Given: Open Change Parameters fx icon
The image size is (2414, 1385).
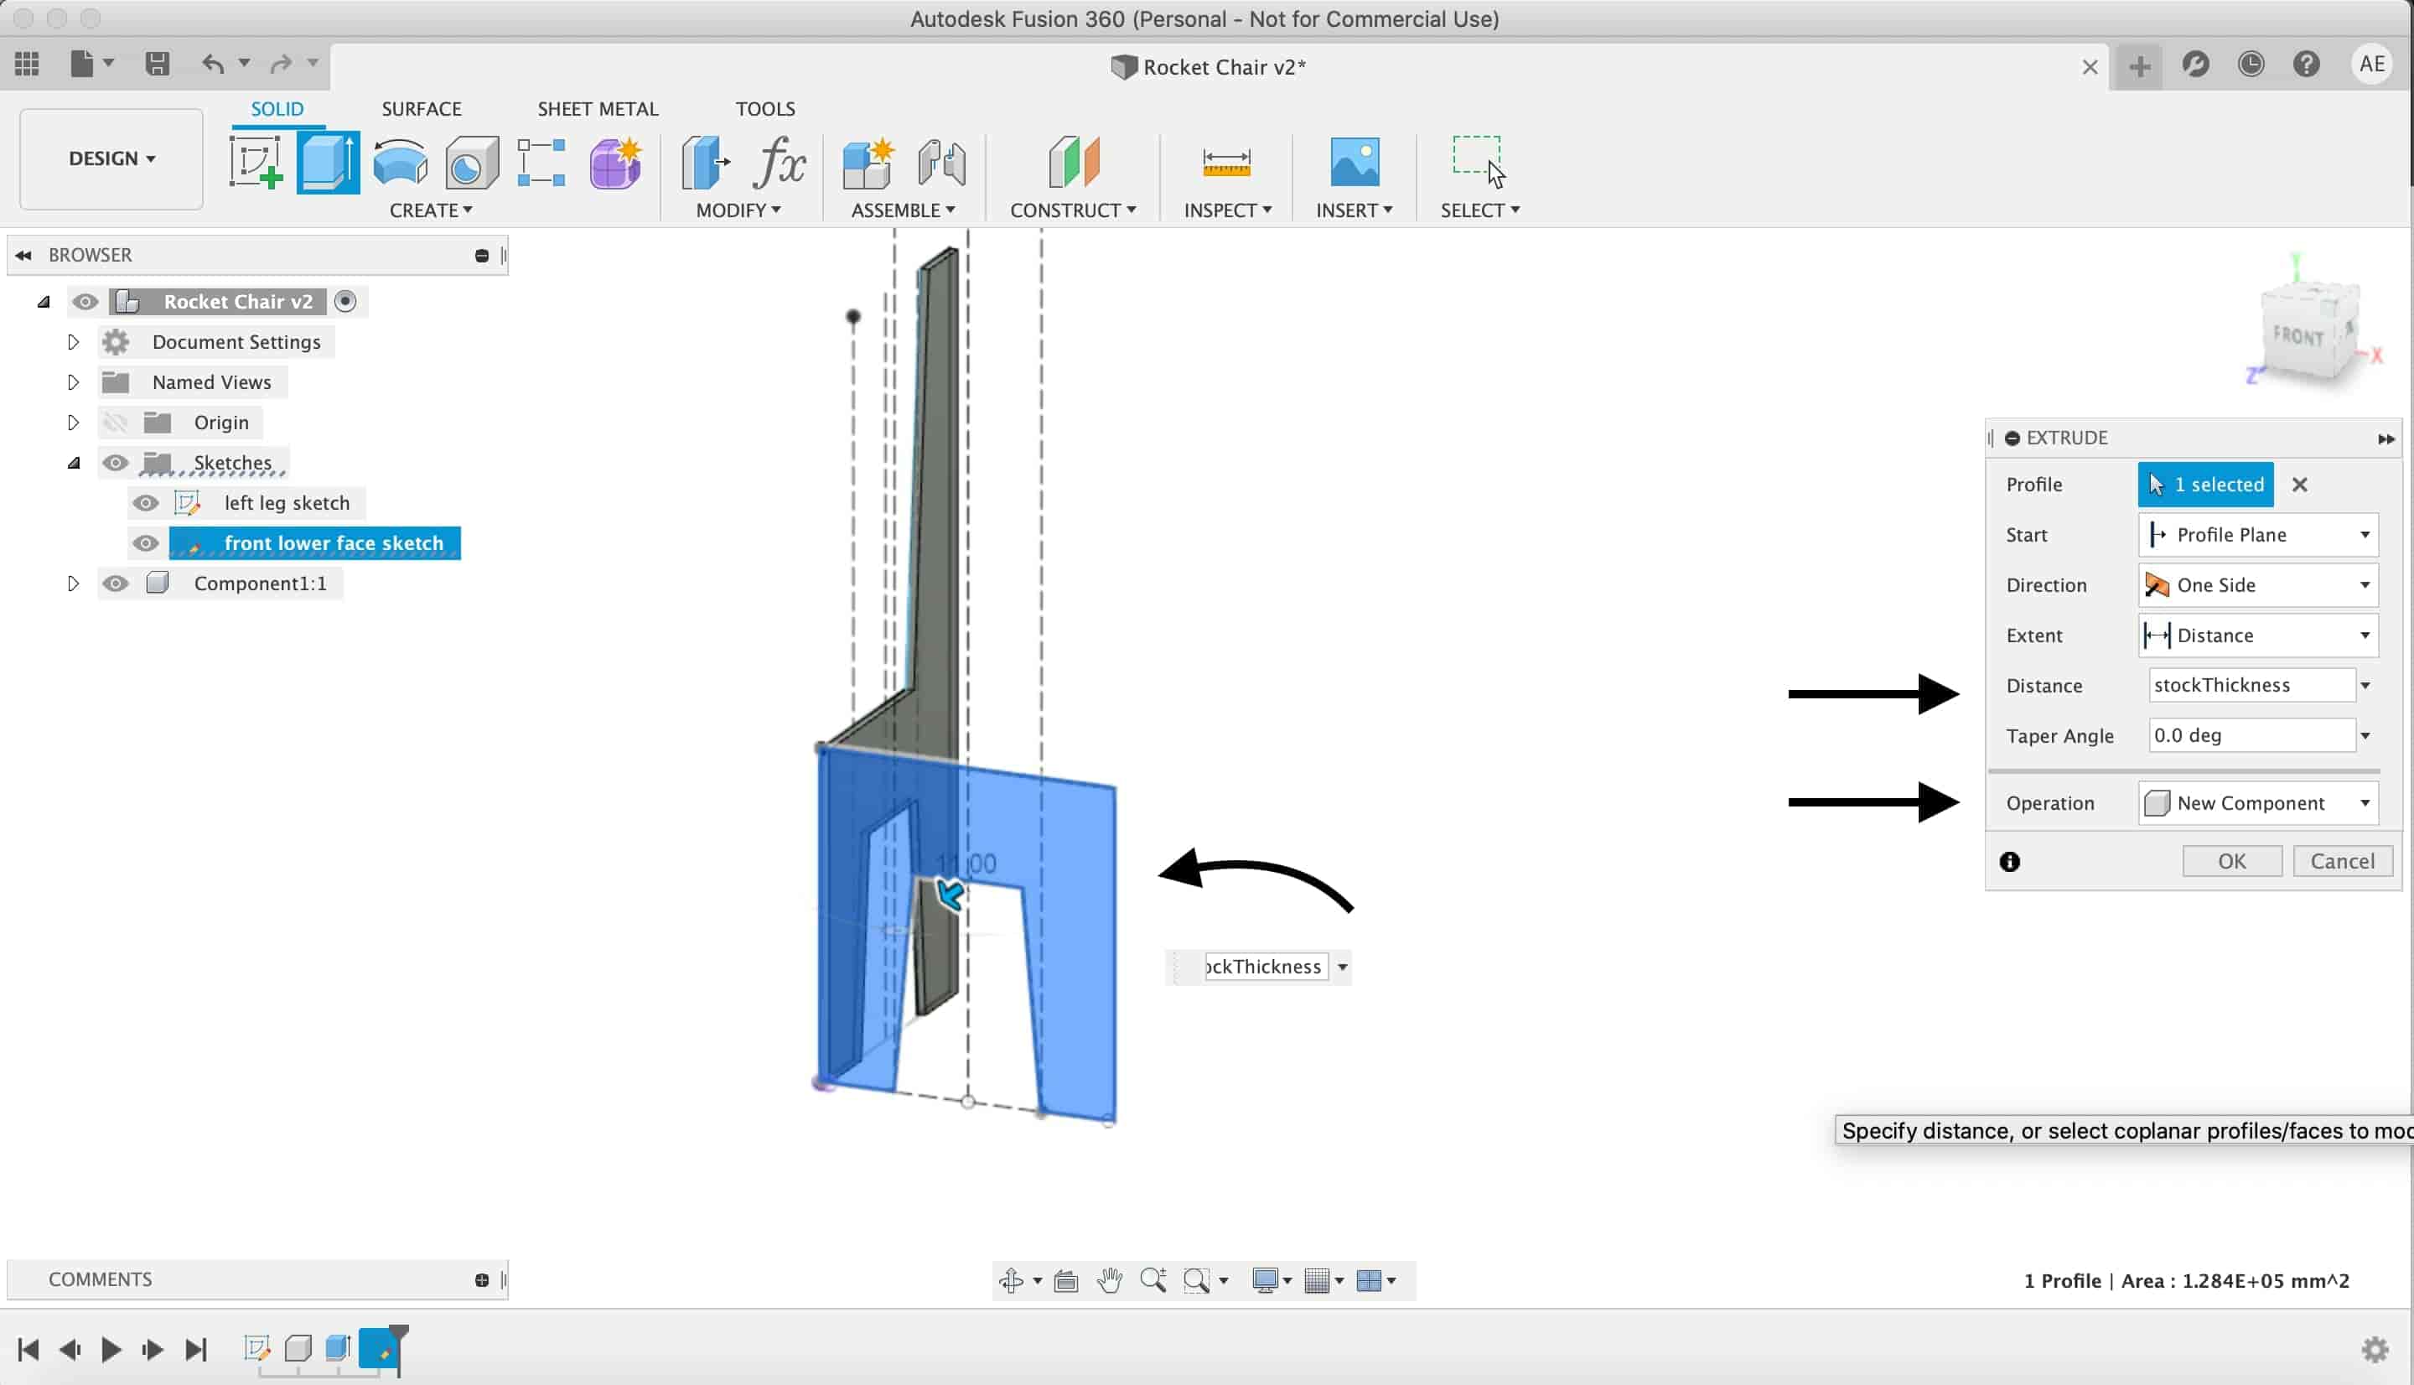Looking at the screenshot, I should [779, 163].
